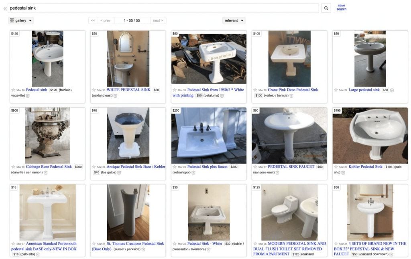Hide the Large pedestal sink listing icon

point(392,90)
